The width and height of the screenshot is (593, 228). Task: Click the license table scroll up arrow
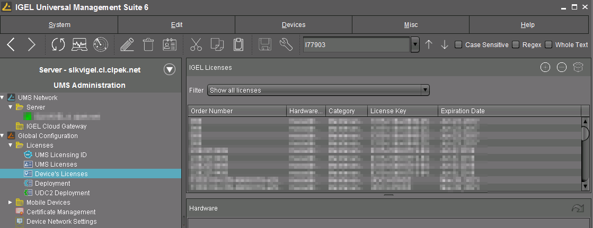tap(586, 121)
